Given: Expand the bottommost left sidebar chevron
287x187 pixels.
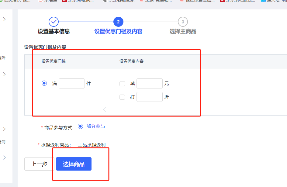Looking at the screenshot, I should click(5, 158).
